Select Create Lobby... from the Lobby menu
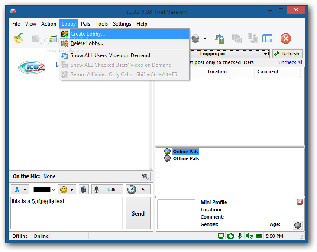This screenshot has height=252, width=317. click(x=124, y=34)
